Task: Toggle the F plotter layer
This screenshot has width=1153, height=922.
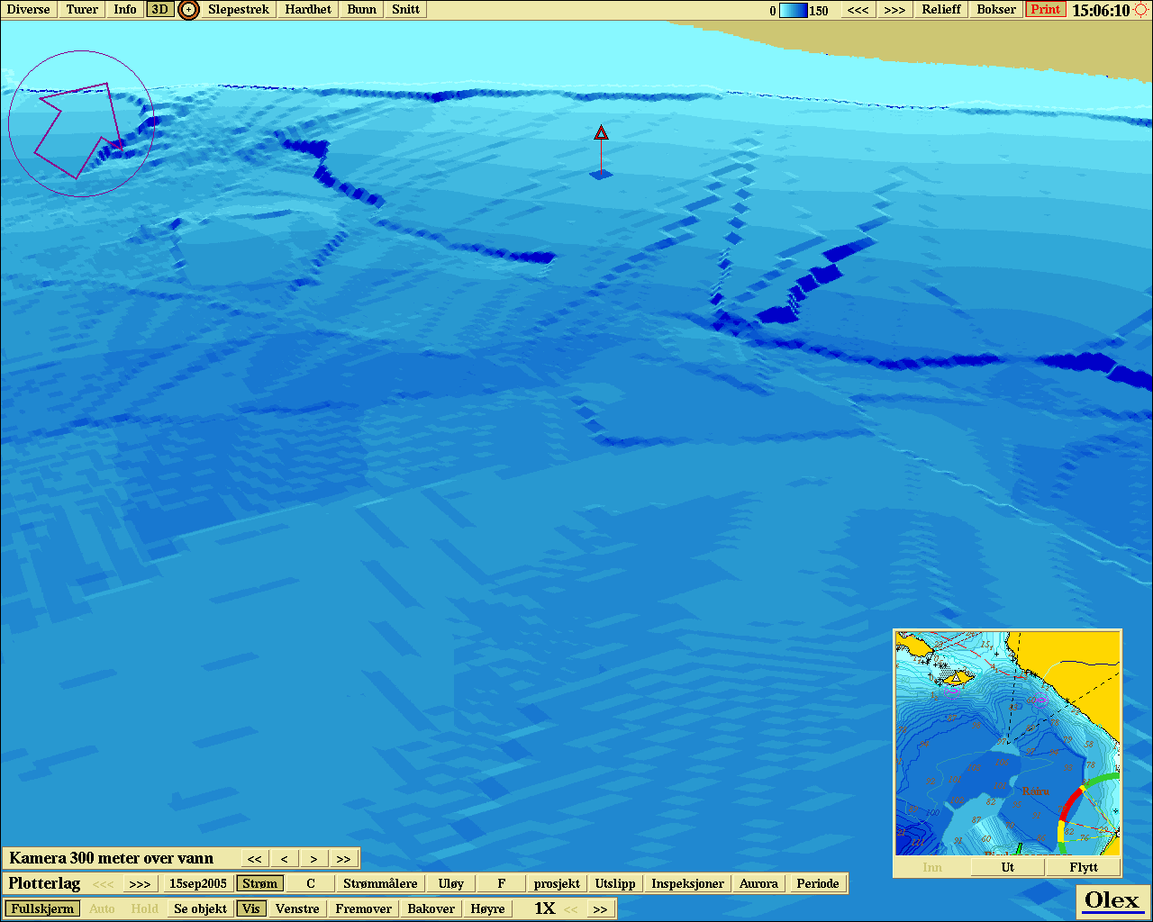Action: click(x=502, y=883)
